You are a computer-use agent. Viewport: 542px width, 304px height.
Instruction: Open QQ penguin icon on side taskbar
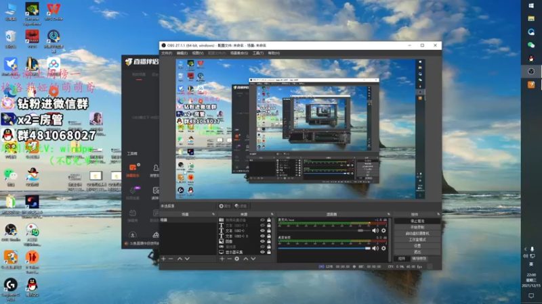[531, 58]
